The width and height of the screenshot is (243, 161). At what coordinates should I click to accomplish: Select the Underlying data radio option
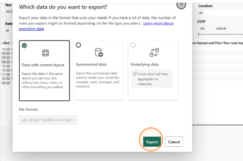click(133, 45)
